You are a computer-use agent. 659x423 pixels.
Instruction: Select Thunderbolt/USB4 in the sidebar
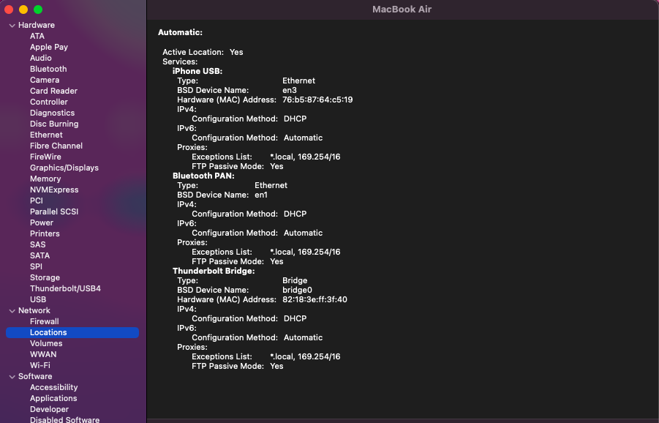click(65, 288)
